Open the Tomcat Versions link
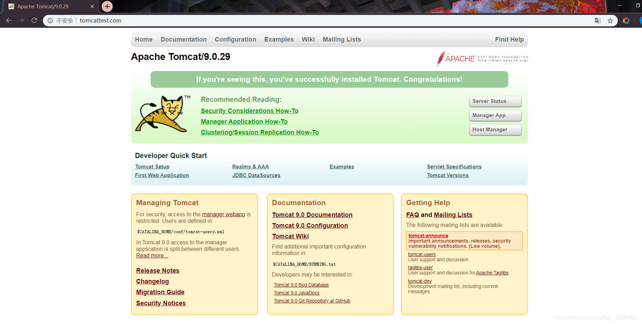The image size is (642, 324). 448,175
